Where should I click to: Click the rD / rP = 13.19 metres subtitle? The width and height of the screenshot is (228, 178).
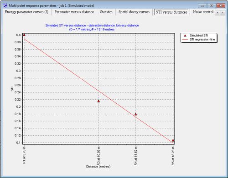[x=92, y=30]
